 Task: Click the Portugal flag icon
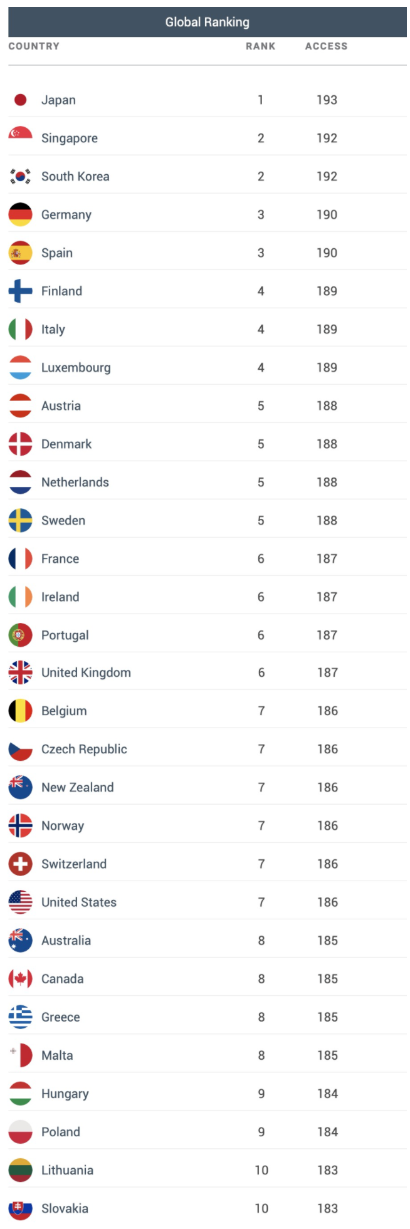(x=21, y=635)
